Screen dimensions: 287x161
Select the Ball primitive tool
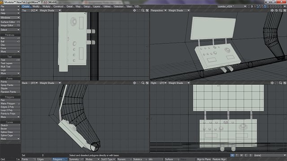pos(10,42)
